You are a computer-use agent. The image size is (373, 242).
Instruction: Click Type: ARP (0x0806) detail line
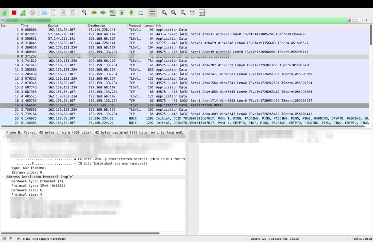pyautogui.click(x=28, y=168)
